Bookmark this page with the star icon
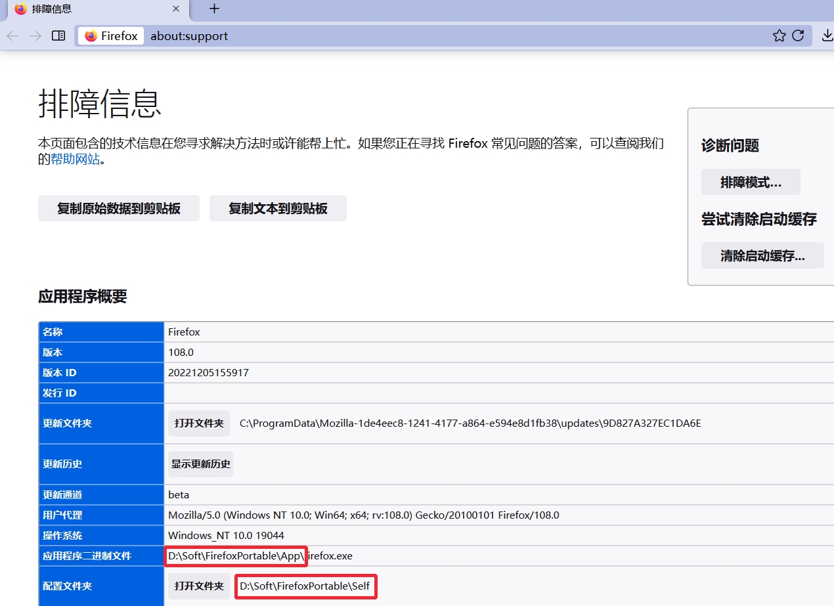The image size is (834, 606). click(779, 35)
